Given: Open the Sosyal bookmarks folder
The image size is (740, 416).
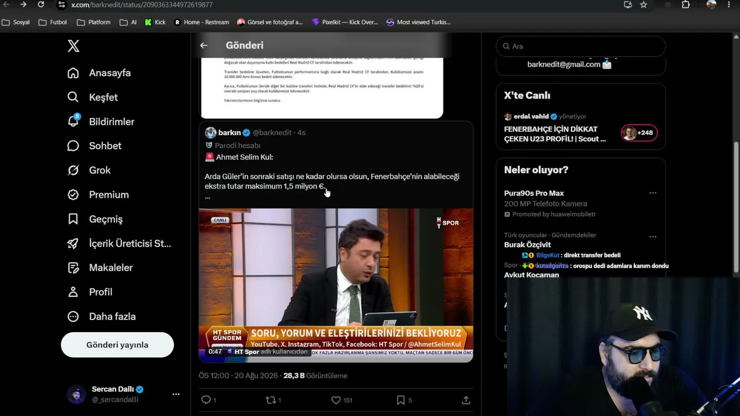Looking at the screenshot, I should (x=16, y=22).
